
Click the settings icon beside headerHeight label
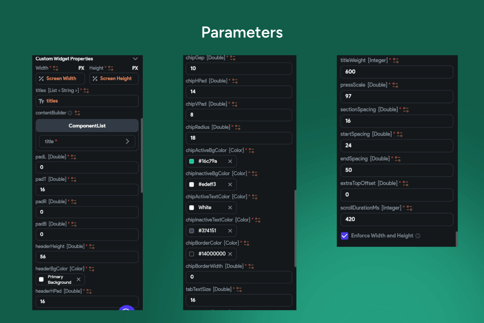click(x=92, y=246)
